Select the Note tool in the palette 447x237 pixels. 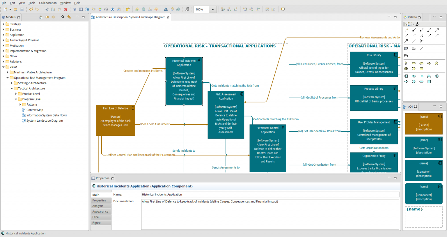tap(406, 48)
